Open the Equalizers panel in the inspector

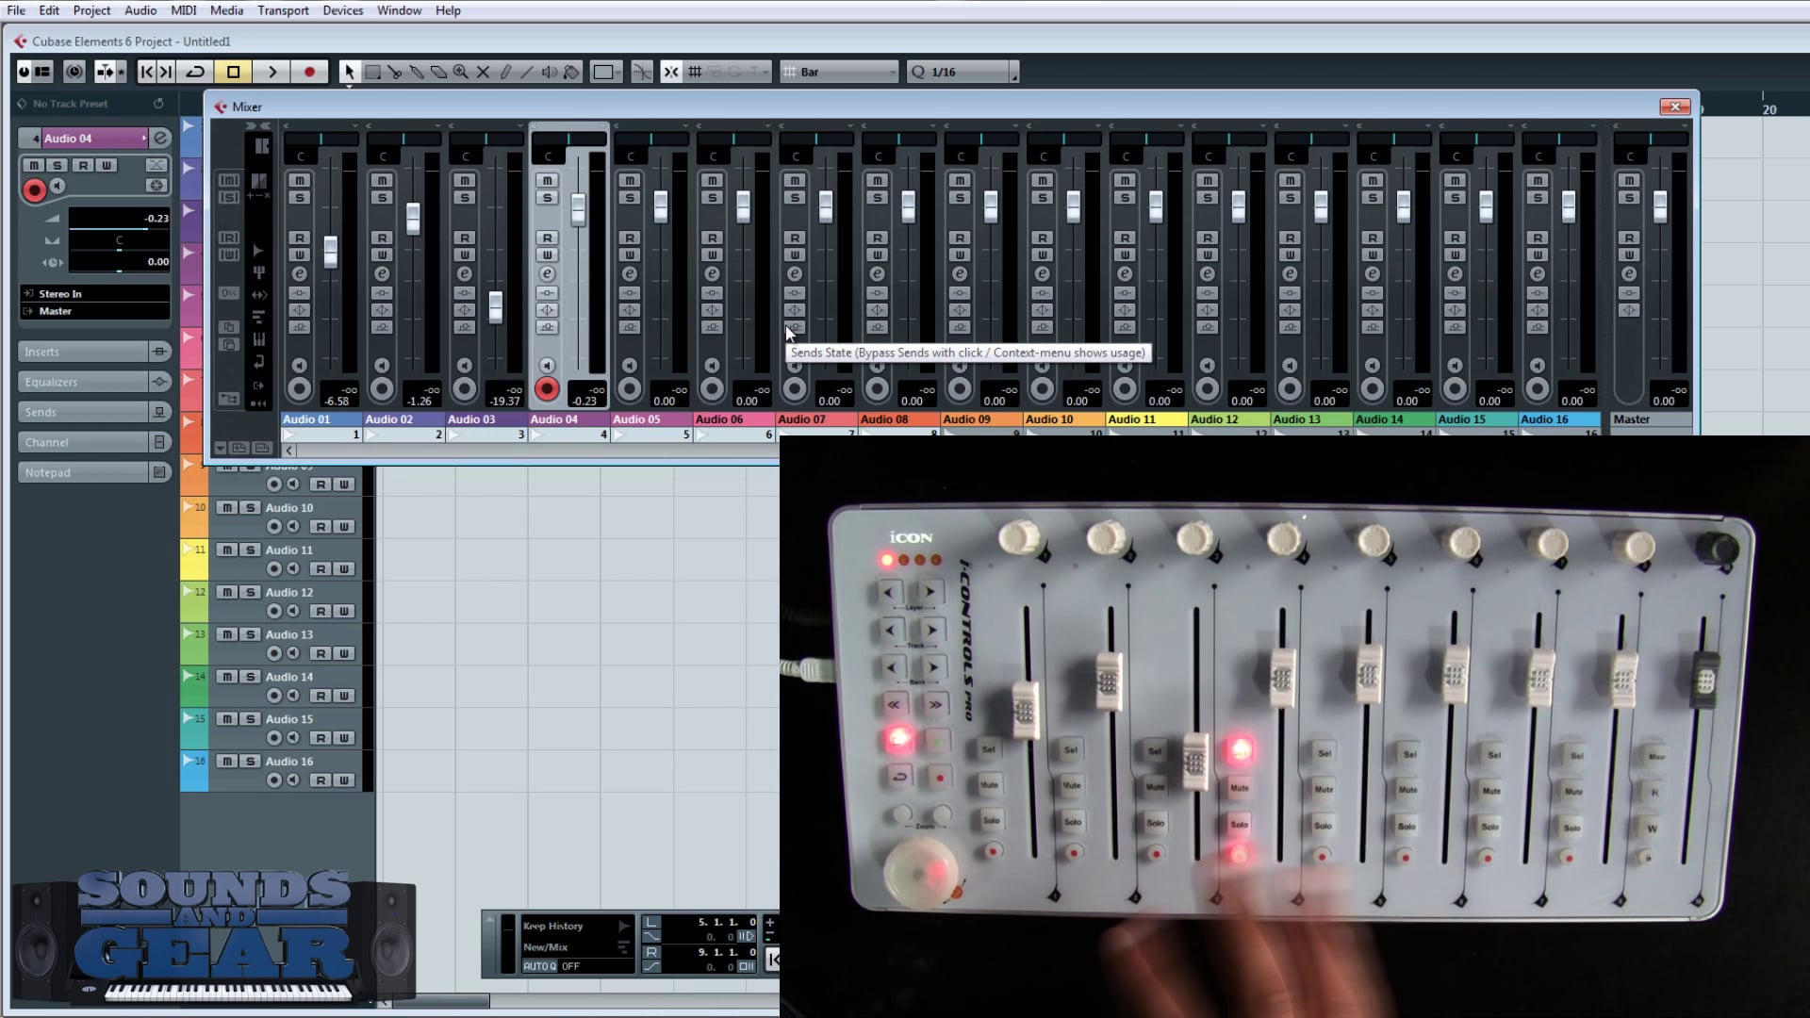(x=83, y=381)
